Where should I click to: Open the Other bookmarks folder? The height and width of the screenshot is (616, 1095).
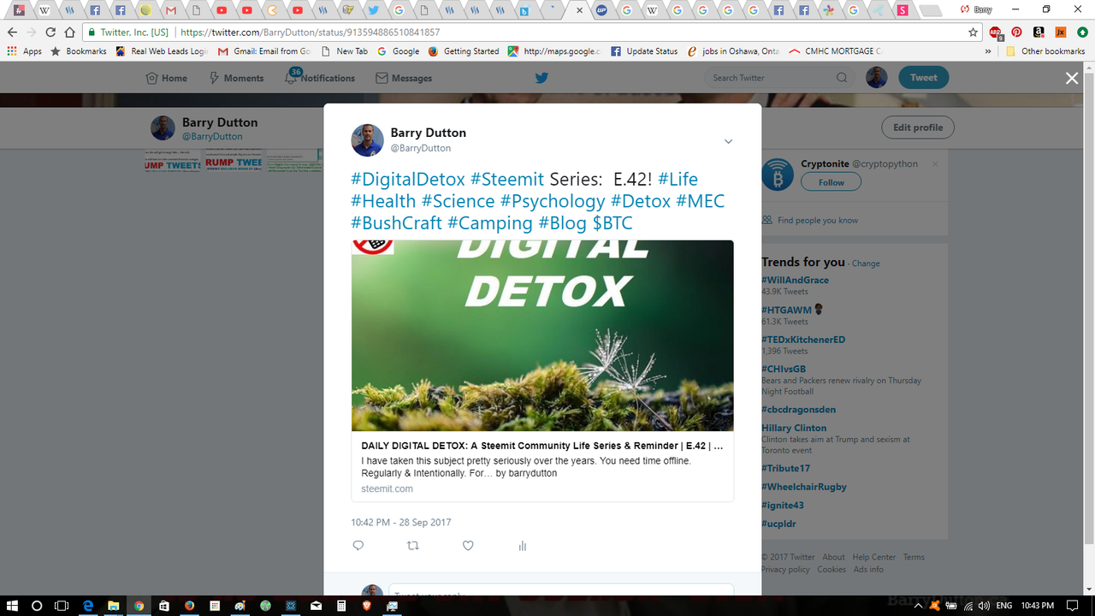click(x=1045, y=51)
